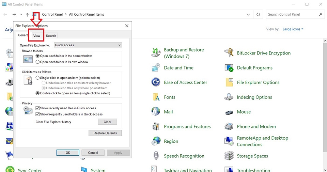Open Indexing Options icon

point(229,97)
